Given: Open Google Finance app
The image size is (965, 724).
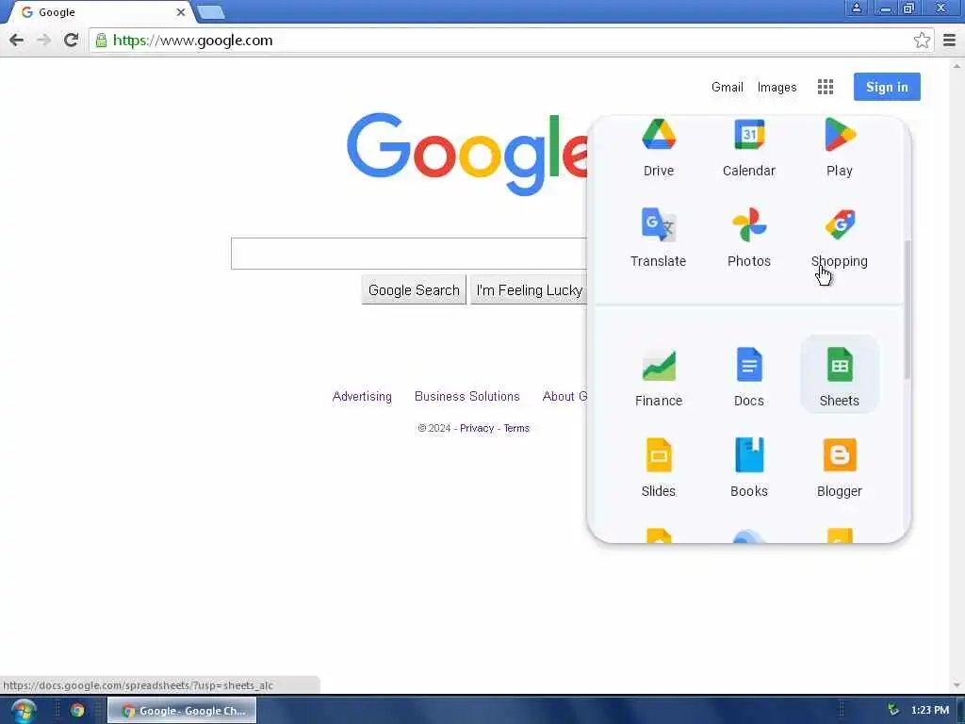Looking at the screenshot, I should click(x=659, y=375).
